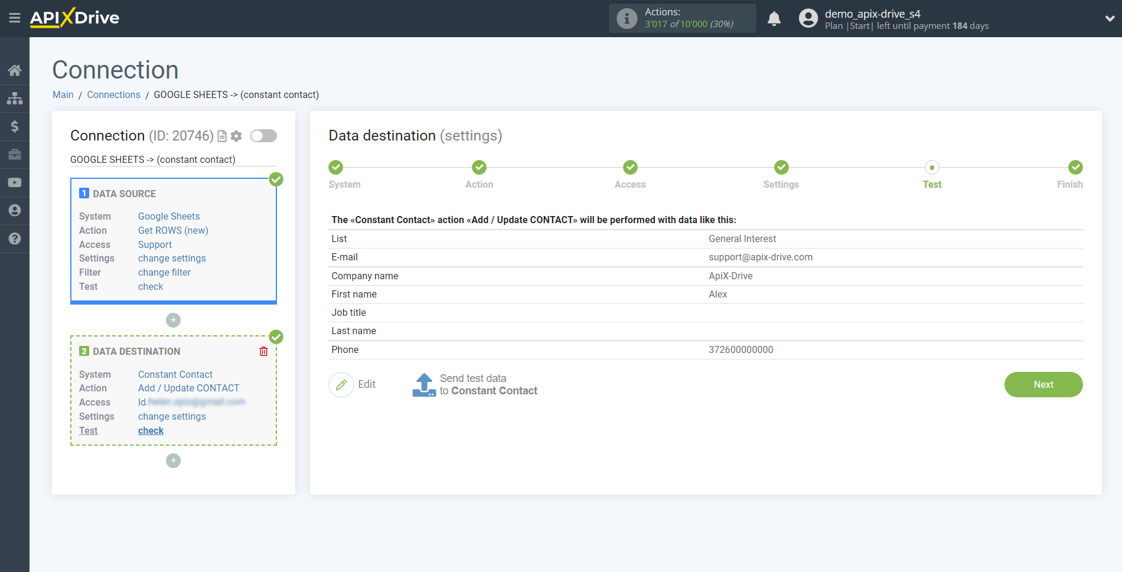Image resolution: width=1122 pixels, height=572 pixels.
Task: Click the Edit label
Action: coord(367,384)
